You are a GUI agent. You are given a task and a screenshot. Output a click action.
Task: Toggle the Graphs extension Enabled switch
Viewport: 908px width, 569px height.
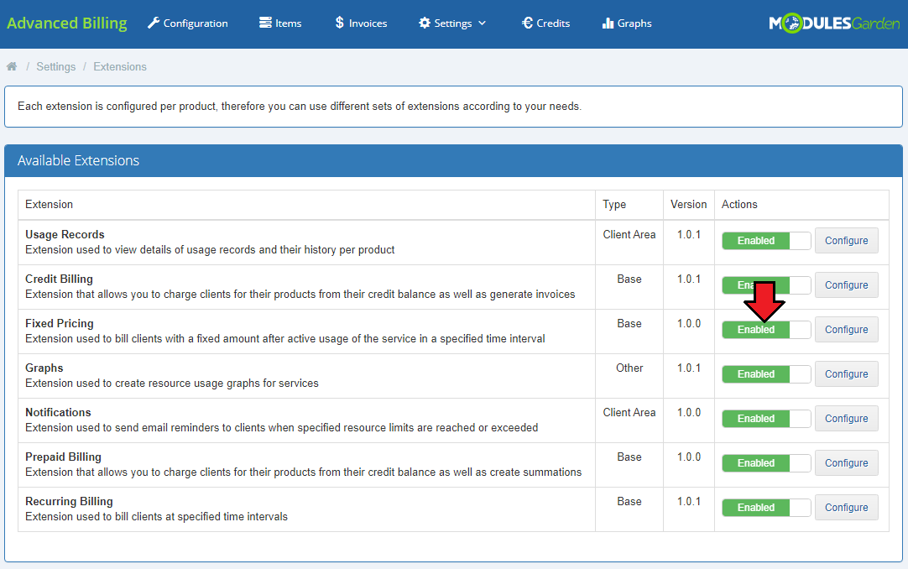coord(766,374)
